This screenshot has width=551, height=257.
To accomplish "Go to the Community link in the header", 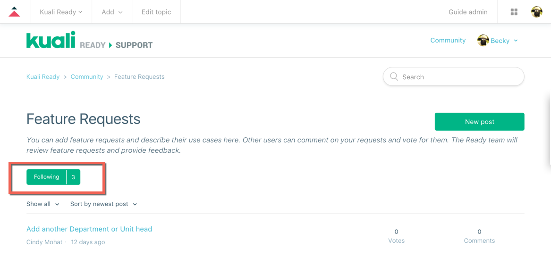I will [448, 41].
